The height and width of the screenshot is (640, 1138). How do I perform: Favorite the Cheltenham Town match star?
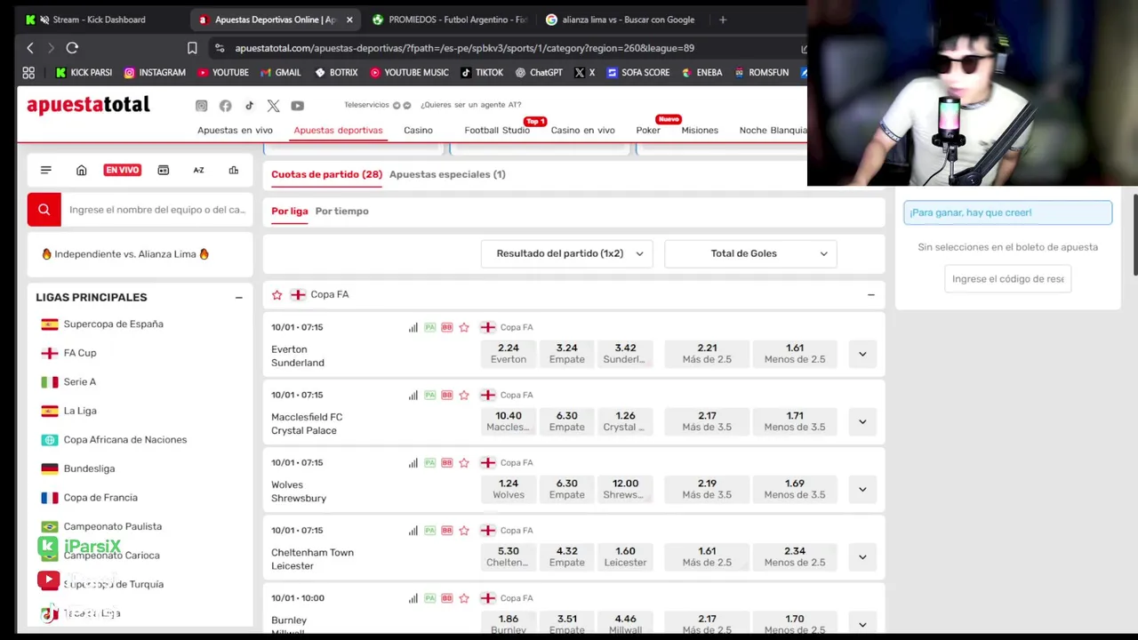click(x=464, y=531)
